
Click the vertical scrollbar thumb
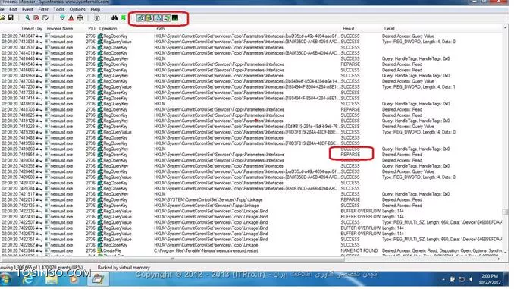tap(505, 212)
